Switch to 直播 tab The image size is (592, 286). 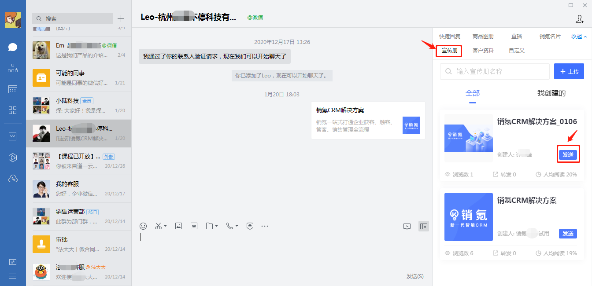(x=517, y=37)
